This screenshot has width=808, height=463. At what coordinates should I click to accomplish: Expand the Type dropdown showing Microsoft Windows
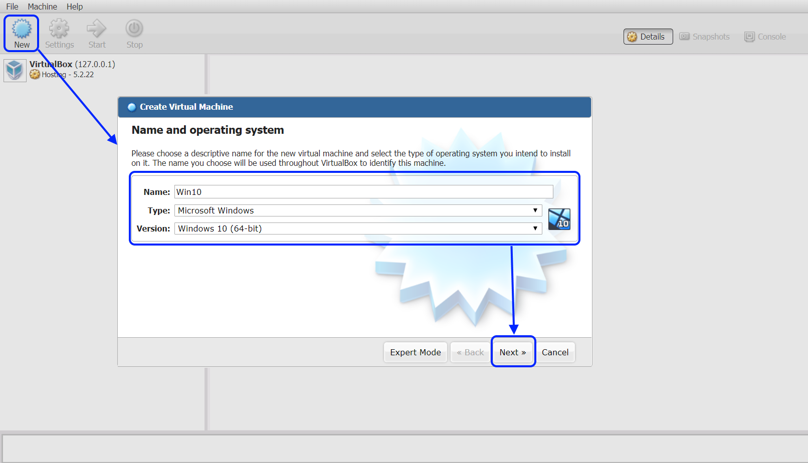click(x=358, y=210)
